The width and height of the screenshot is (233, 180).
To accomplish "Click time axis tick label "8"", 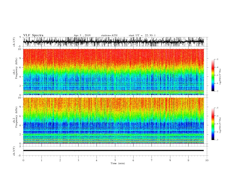I will [170, 160].
